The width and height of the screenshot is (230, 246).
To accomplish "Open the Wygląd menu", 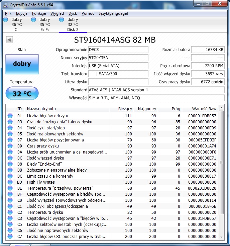I will tap(57, 13).
